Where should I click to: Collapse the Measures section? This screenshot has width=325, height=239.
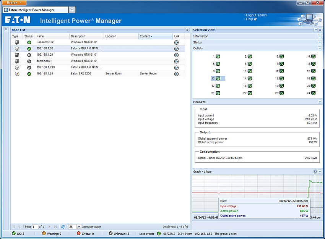(320, 102)
